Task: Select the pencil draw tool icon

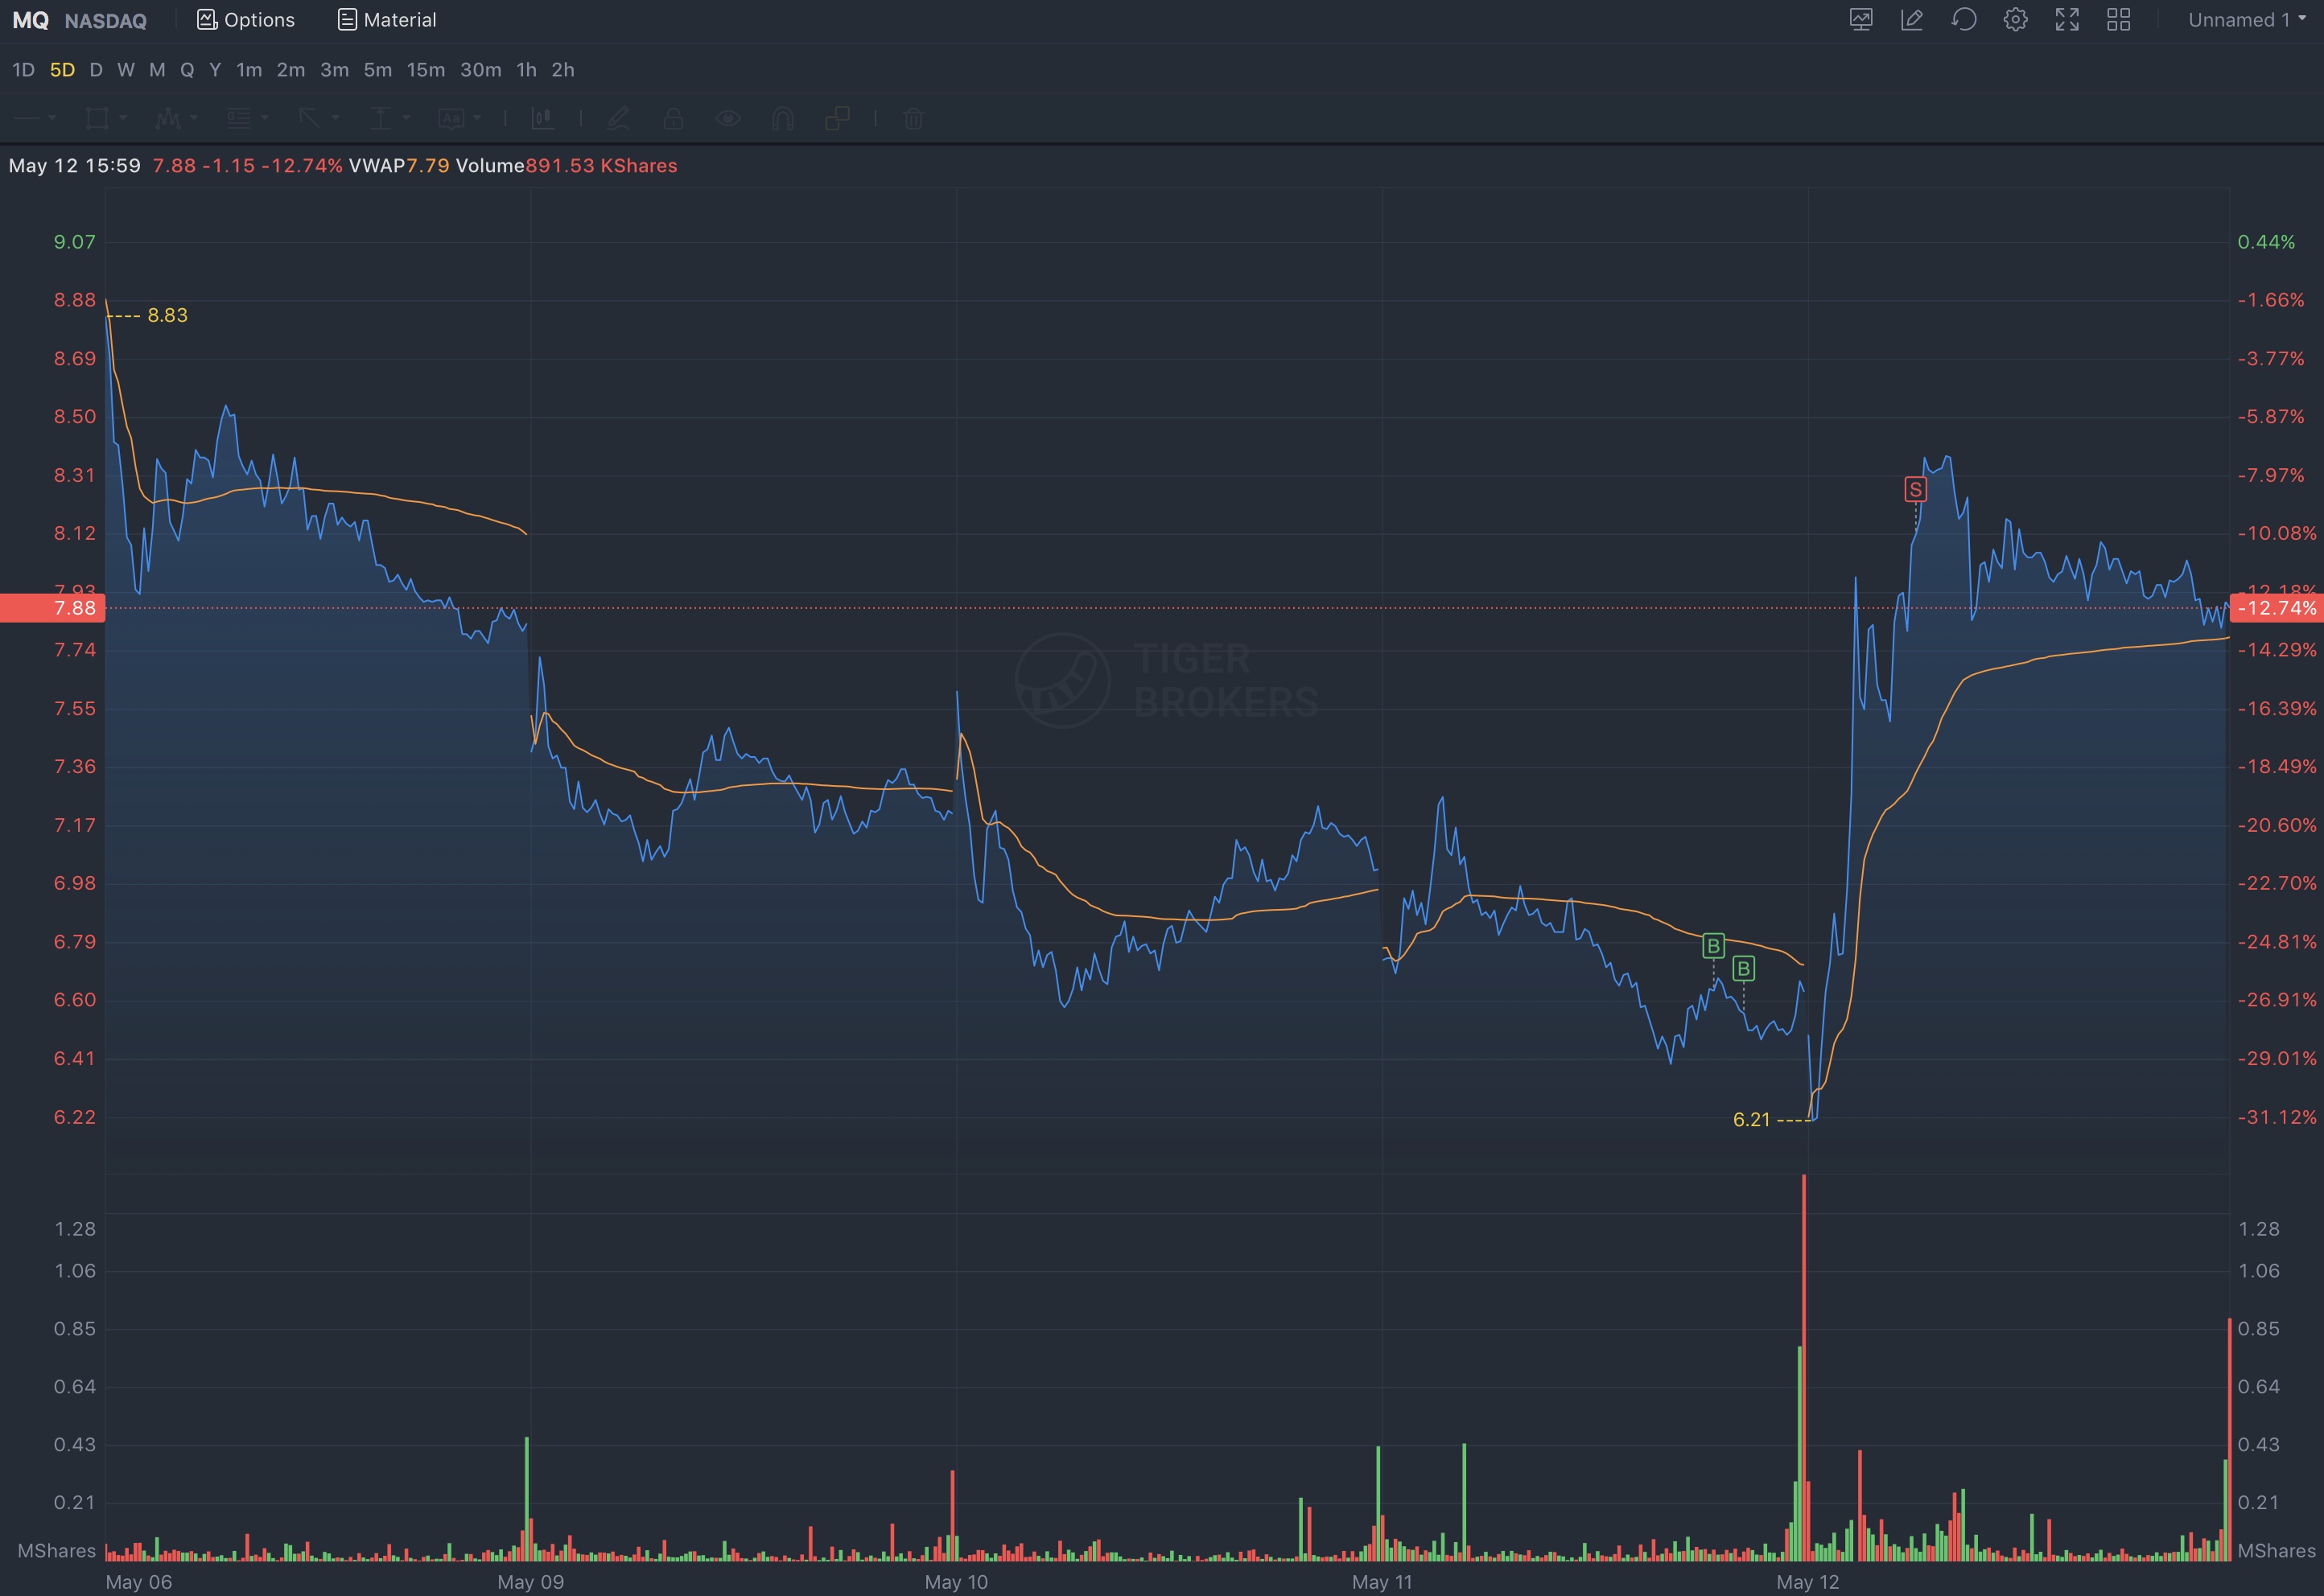Action: click(618, 119)
